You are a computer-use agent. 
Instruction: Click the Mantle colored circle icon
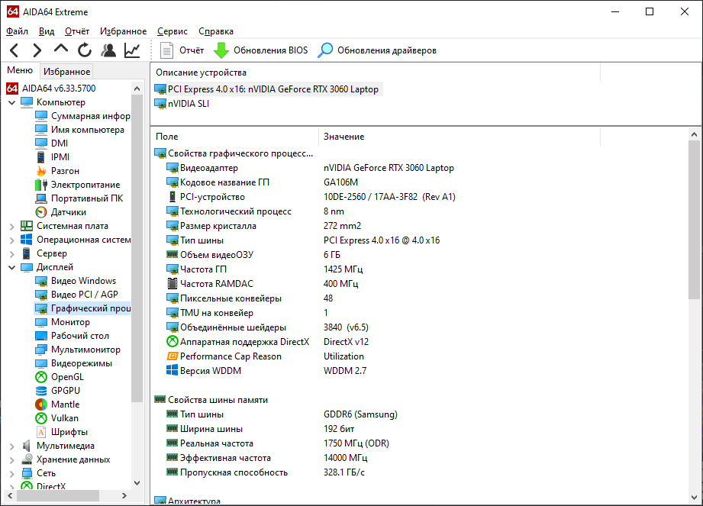(41, 404)
